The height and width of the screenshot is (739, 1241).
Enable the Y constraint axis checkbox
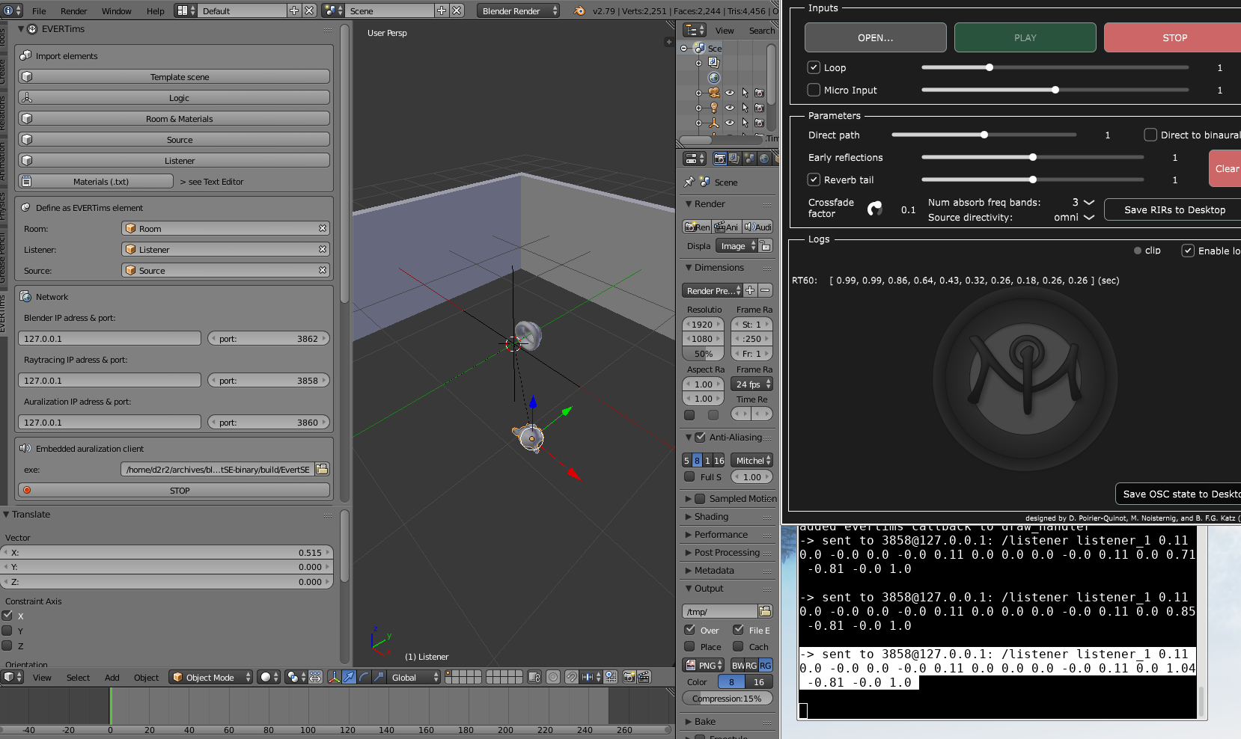coord(7,631)
